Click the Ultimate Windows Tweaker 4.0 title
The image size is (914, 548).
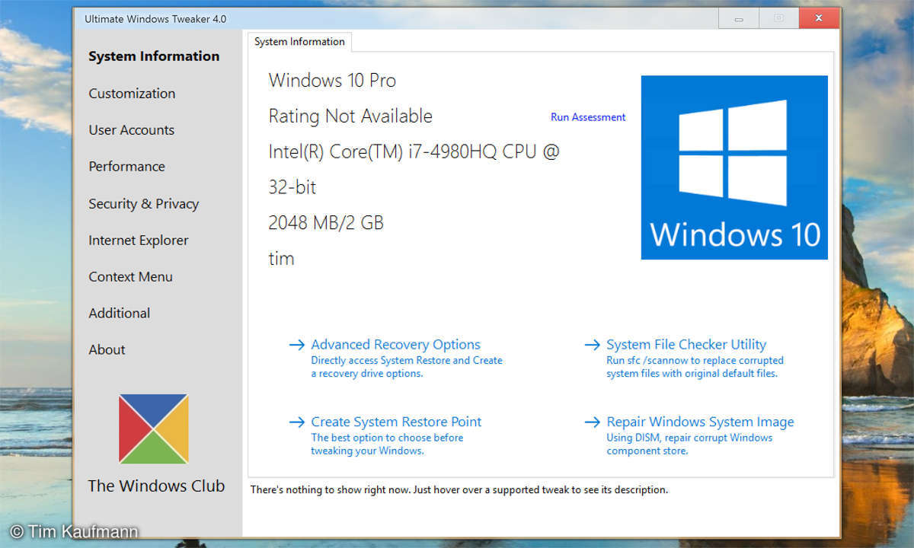pyautogui.click(x=155, y=18)
